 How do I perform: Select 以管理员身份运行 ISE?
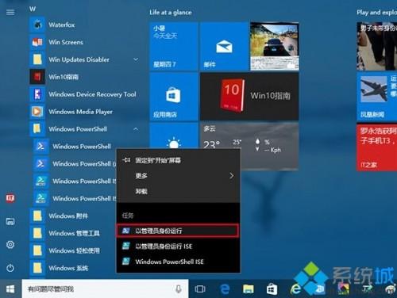click(x=179, y=246)
